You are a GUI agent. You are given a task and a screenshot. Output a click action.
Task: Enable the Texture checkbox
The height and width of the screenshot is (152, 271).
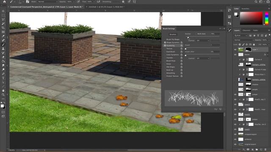[165, 49]
